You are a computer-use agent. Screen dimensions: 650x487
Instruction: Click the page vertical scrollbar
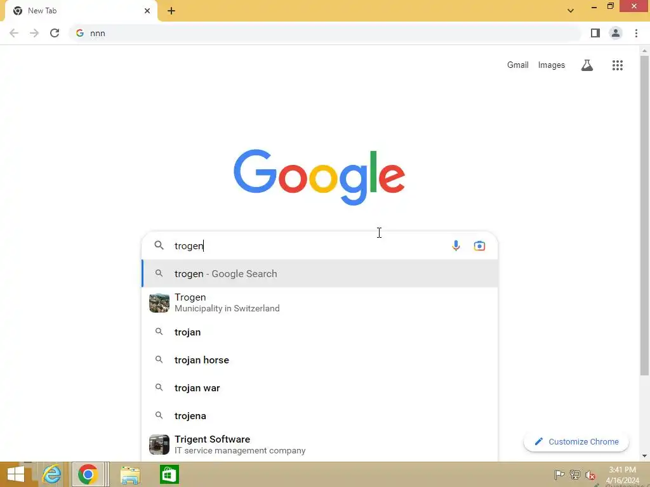(x=644, y=216)
